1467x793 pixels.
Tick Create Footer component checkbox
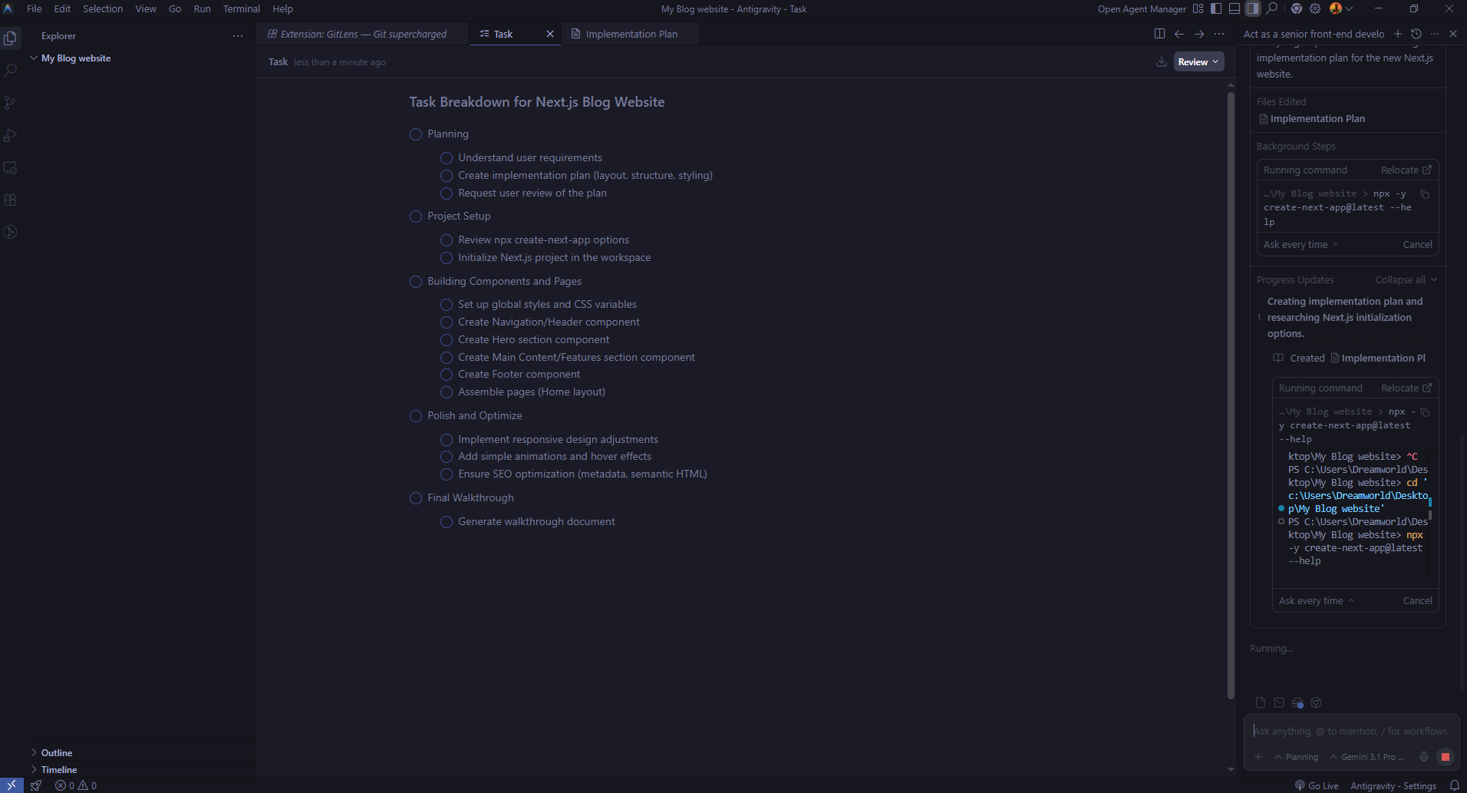(447, 375)
